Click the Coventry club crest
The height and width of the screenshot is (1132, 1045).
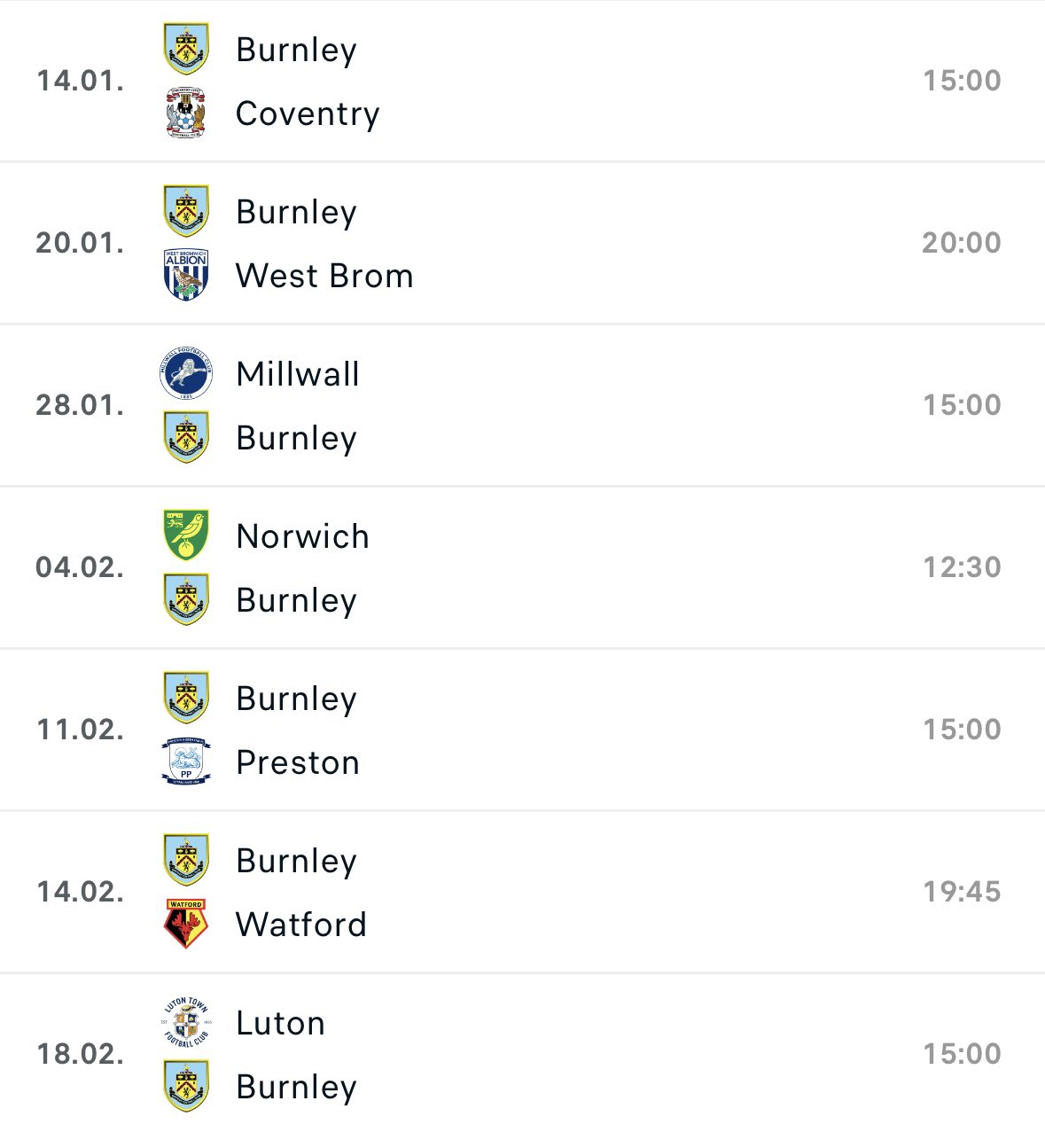186,113
